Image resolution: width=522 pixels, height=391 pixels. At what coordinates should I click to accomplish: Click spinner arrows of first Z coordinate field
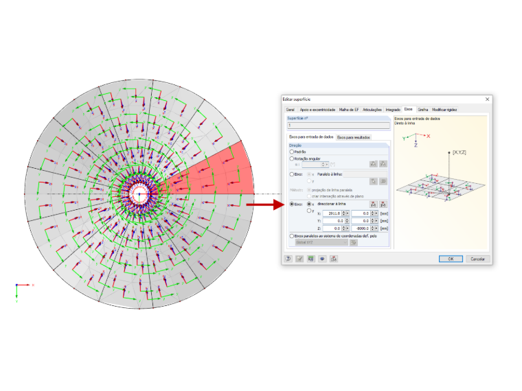pyautogui.click(x=344, y=228)
